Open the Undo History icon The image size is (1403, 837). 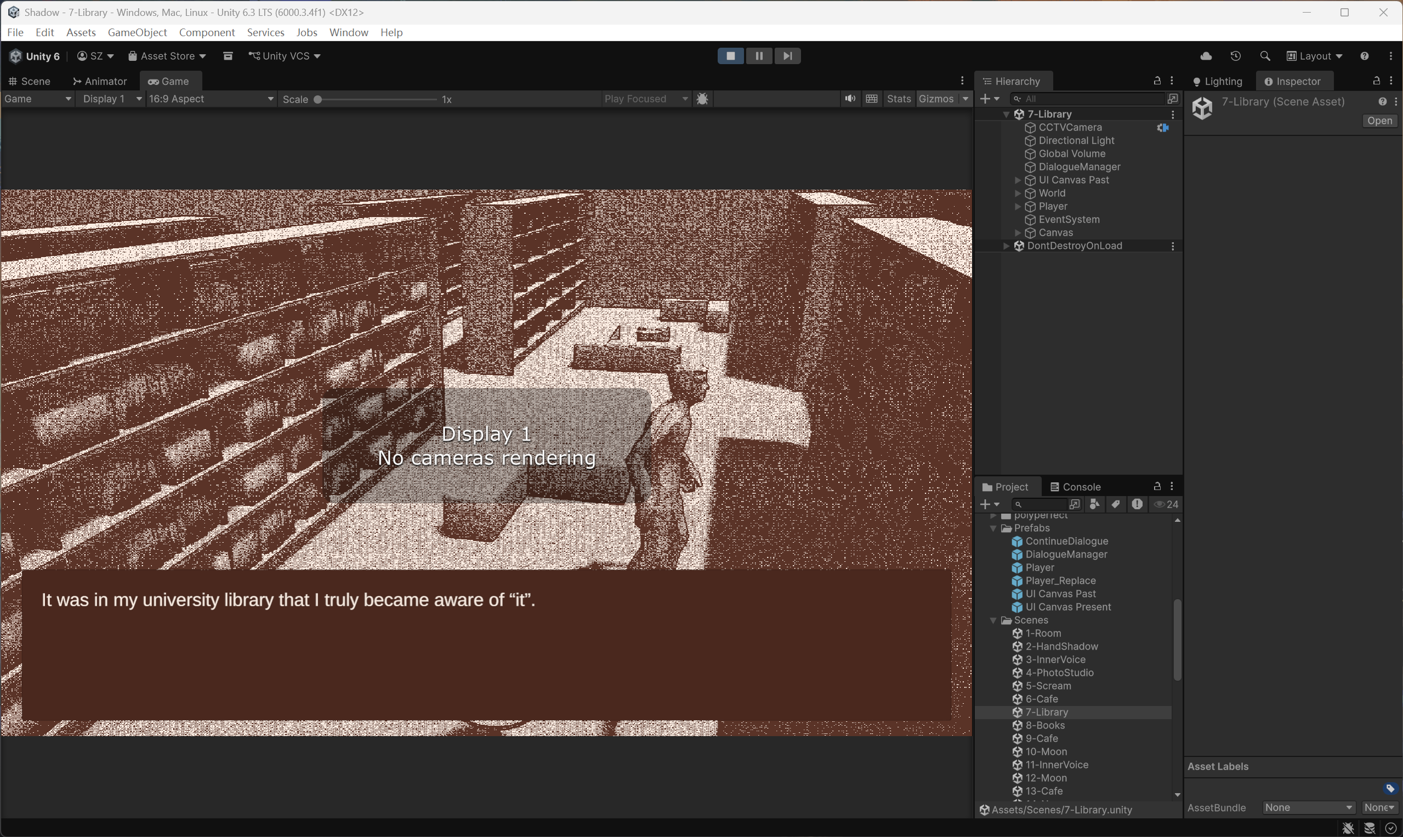pyautogui.click(x=1235, y=56)
